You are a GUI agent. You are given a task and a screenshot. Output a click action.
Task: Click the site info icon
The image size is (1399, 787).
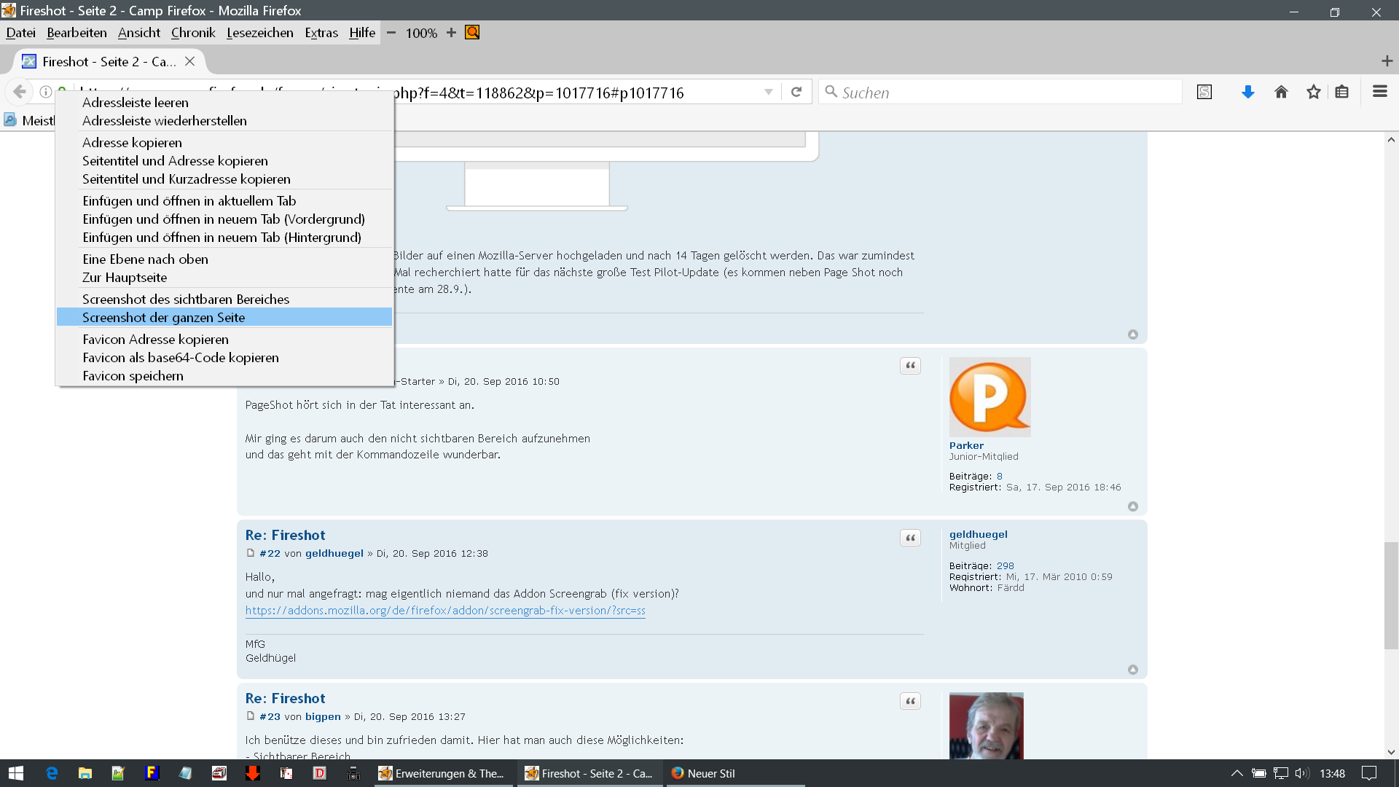[45, 92]
